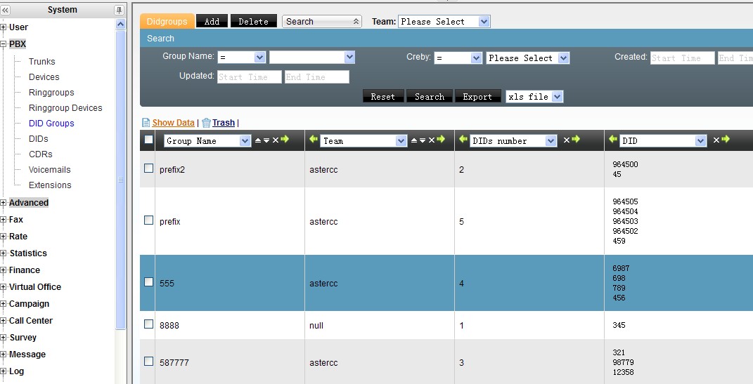Open the Show Data link
The height and width of the screenshot is (384, 753).
(x=173, y=123)
